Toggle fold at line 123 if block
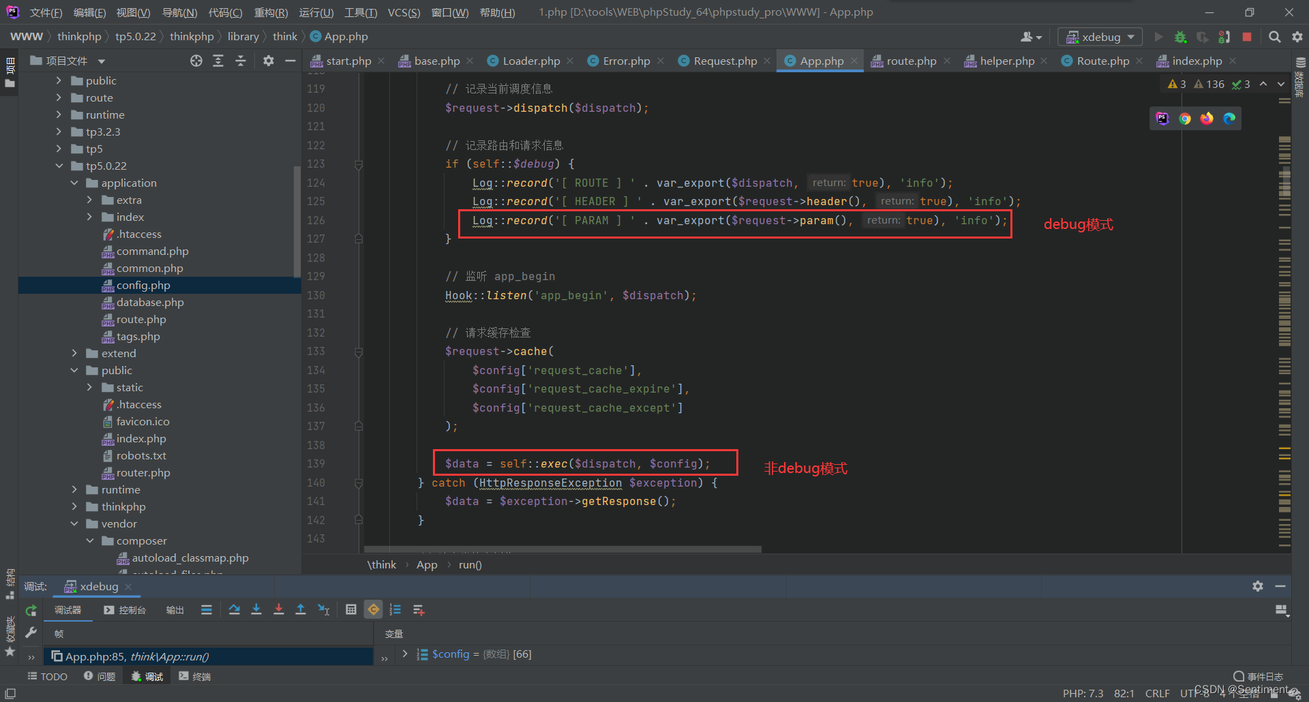1309x702 pixels. tap(359, 164)
